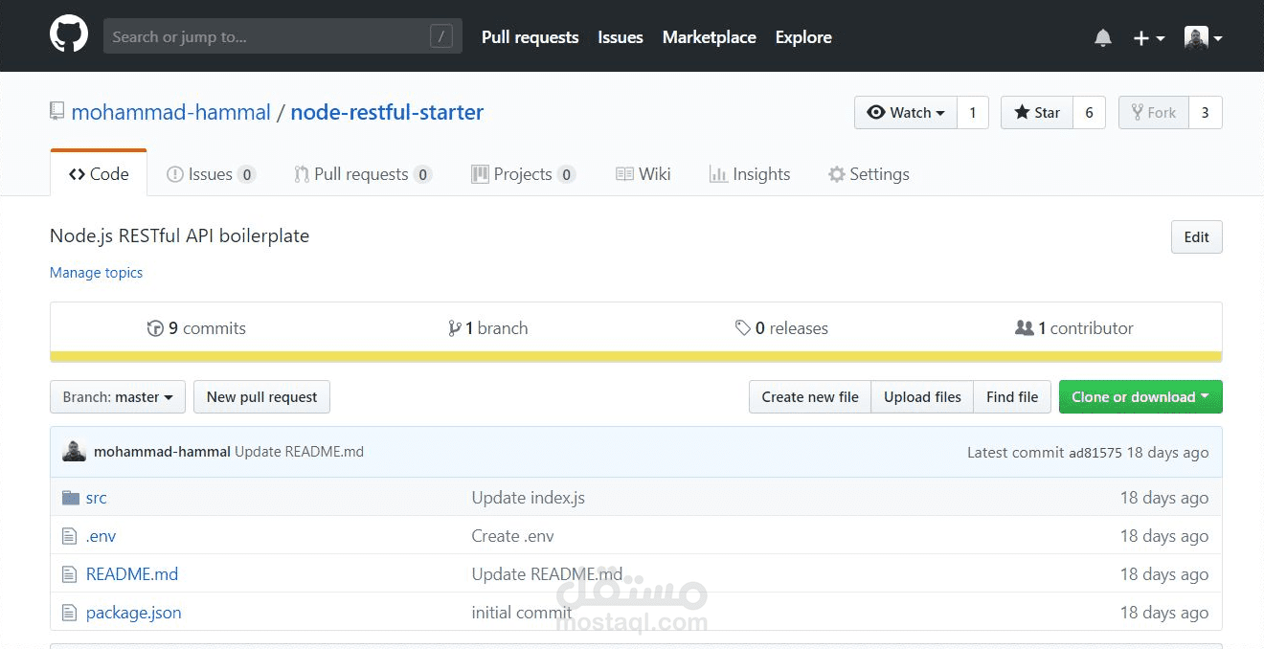Click the commits history clock icon
This screenshot has height=649, width=1264.
tap(155, 327)
